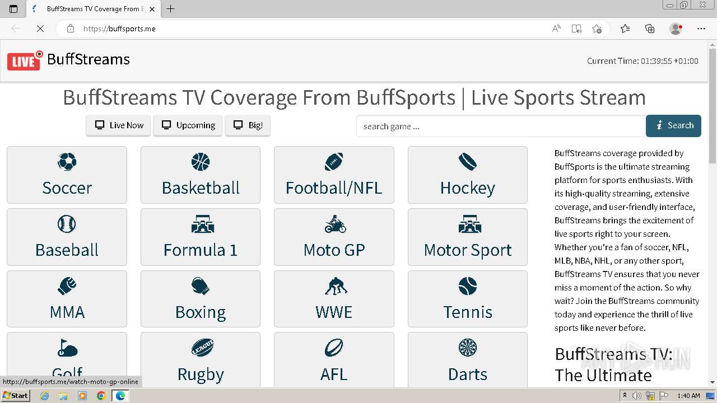
Task: Click the Darts dartboard icon
Action: point(468,348)
